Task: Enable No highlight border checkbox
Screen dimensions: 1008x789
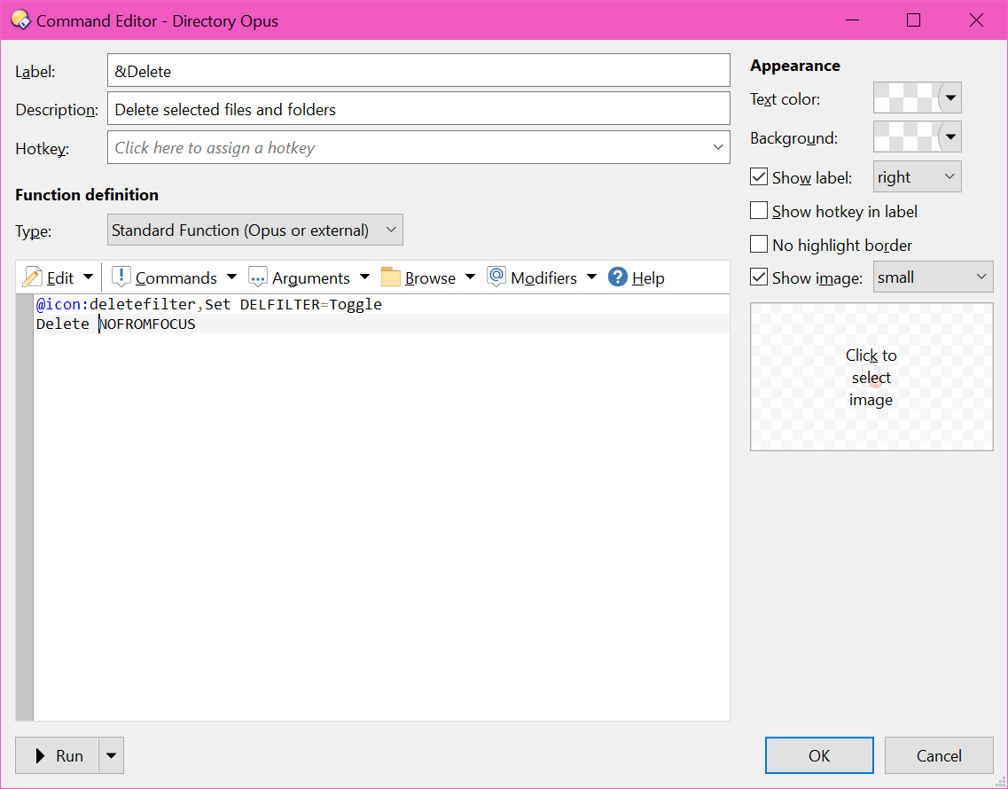Action: coord(759,245)
